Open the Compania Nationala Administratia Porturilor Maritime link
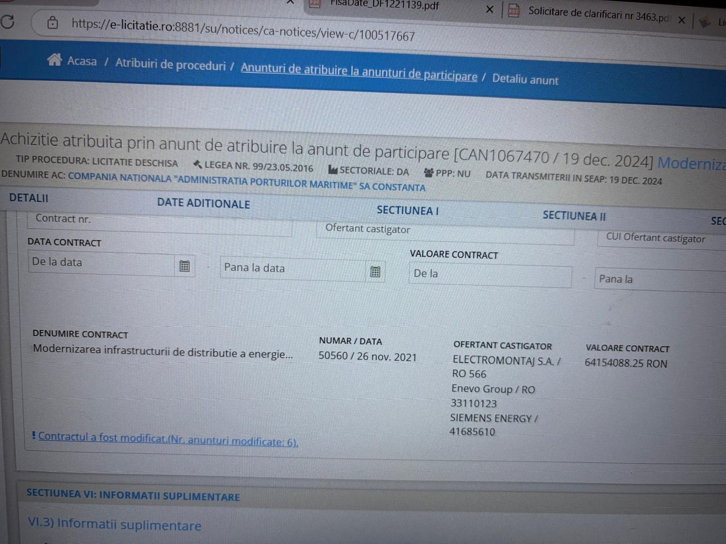 click(x=247, y=181)
